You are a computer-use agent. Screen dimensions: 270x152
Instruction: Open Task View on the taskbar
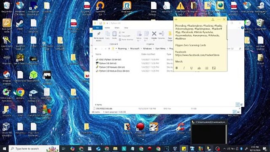[x=63, y=149]
